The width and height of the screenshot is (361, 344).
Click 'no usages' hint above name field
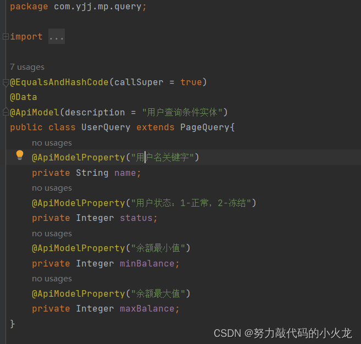52,143
